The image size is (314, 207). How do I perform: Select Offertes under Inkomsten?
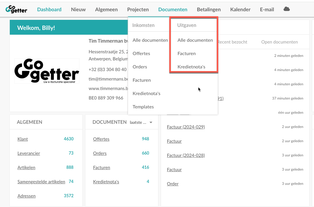click(x=141, y=53)
